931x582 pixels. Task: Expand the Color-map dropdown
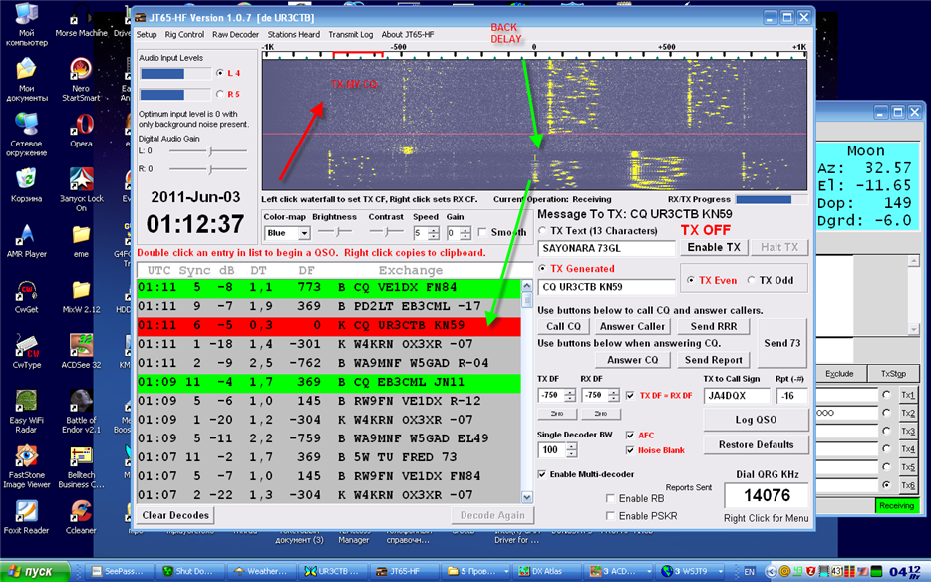[302, 233]
